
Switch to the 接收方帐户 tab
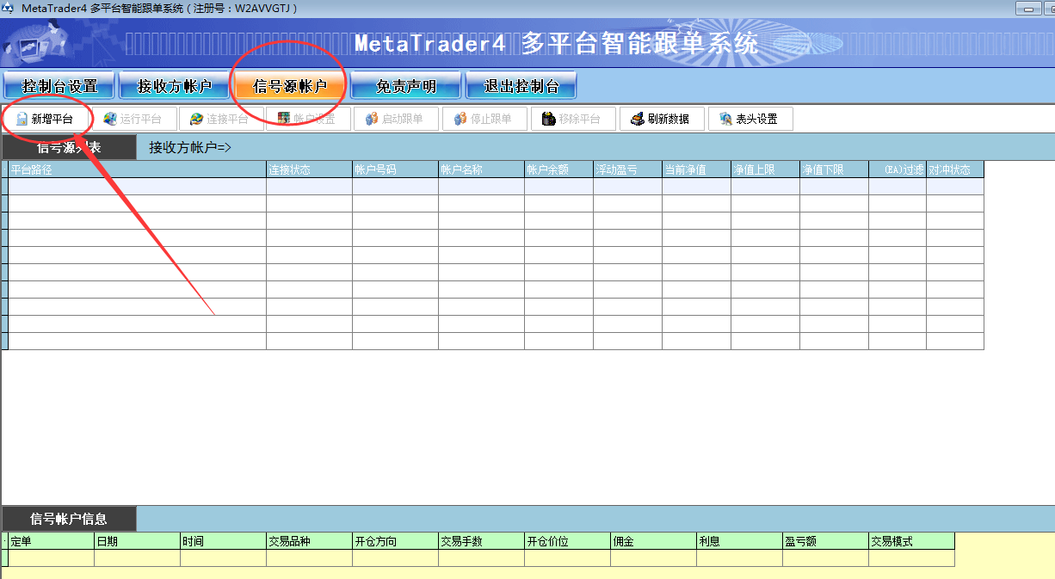coord(175,86)
